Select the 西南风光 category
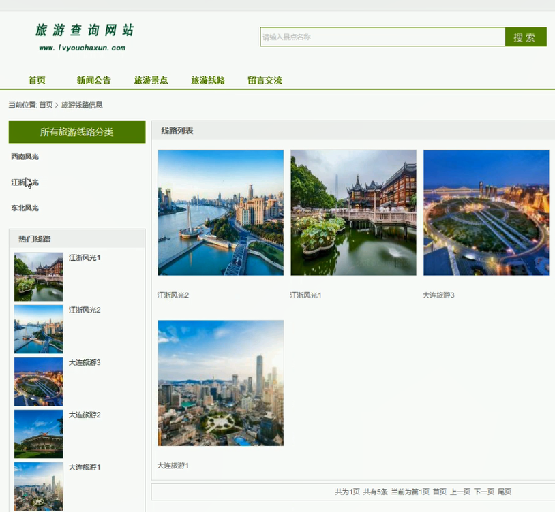The image size is (555, 512). coord(25,157)
